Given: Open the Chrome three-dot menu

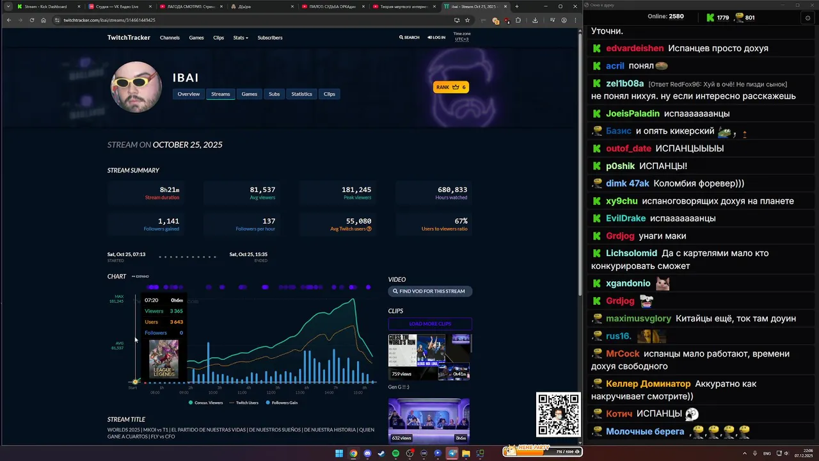Looking at the screenshot, I should click(575, 20).
